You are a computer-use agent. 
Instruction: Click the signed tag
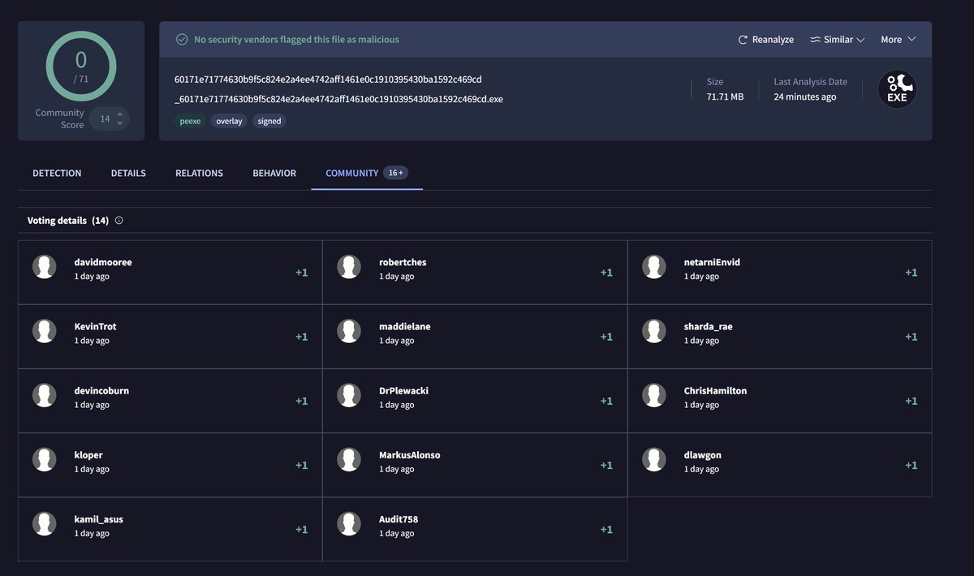click(x=269, y=121)
